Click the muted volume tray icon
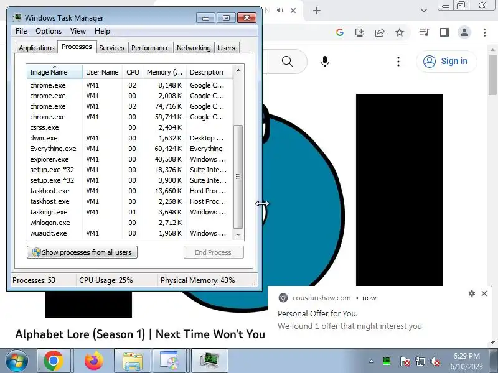This screenshot has height=373, width=498. pos(435,361)
